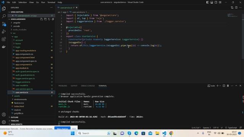Open the File menu
The width and height of the screenshot is (244, 137).
8,2
